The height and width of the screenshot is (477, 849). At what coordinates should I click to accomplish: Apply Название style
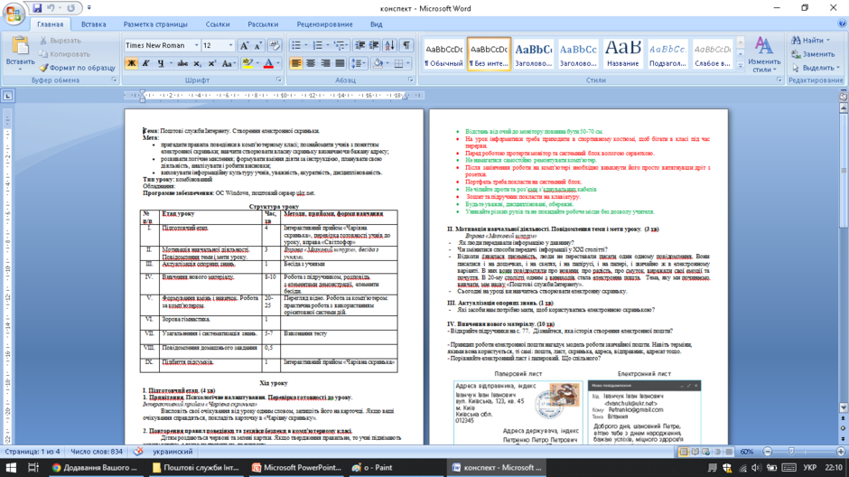[x=622, y=54]
